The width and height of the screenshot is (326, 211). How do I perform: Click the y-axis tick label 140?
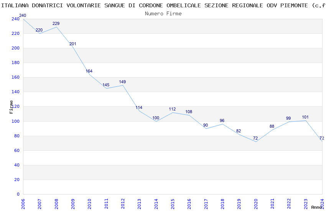(x=16, y=92)
